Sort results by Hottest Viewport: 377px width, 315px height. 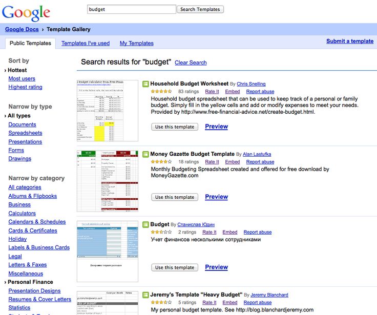coord(17,70)
